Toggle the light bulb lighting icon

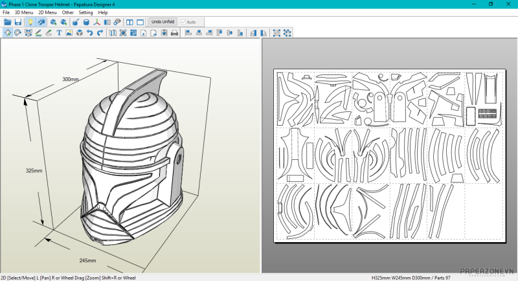click(x=30, y=22)
